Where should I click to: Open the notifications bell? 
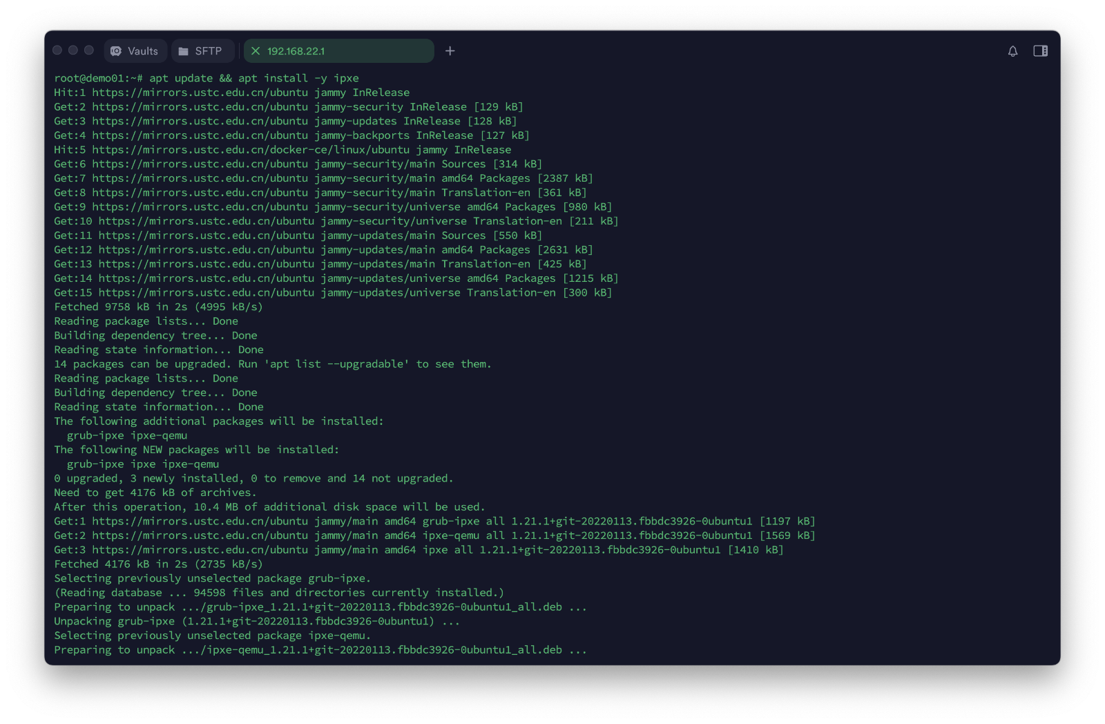point(1012,51)
